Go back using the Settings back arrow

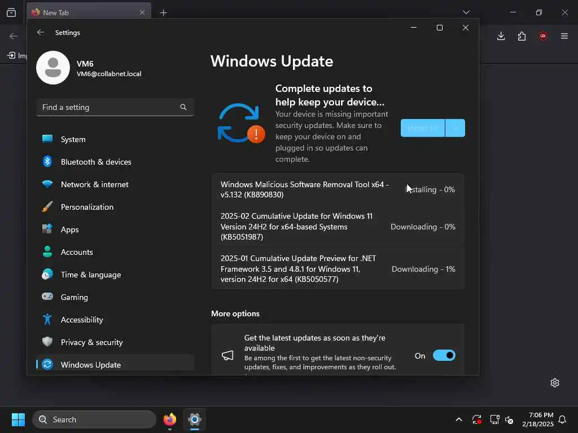pos(41,32)
